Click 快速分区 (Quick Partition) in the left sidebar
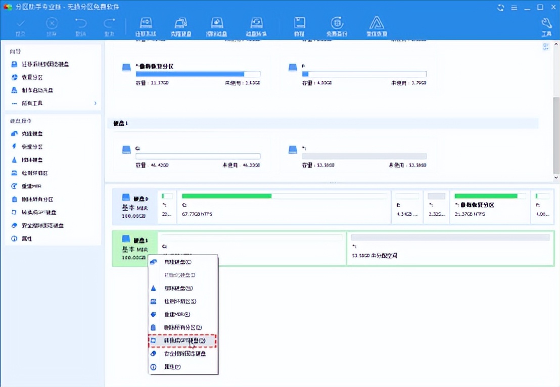This screenshot has width=560, height=387. pos(31,147)
